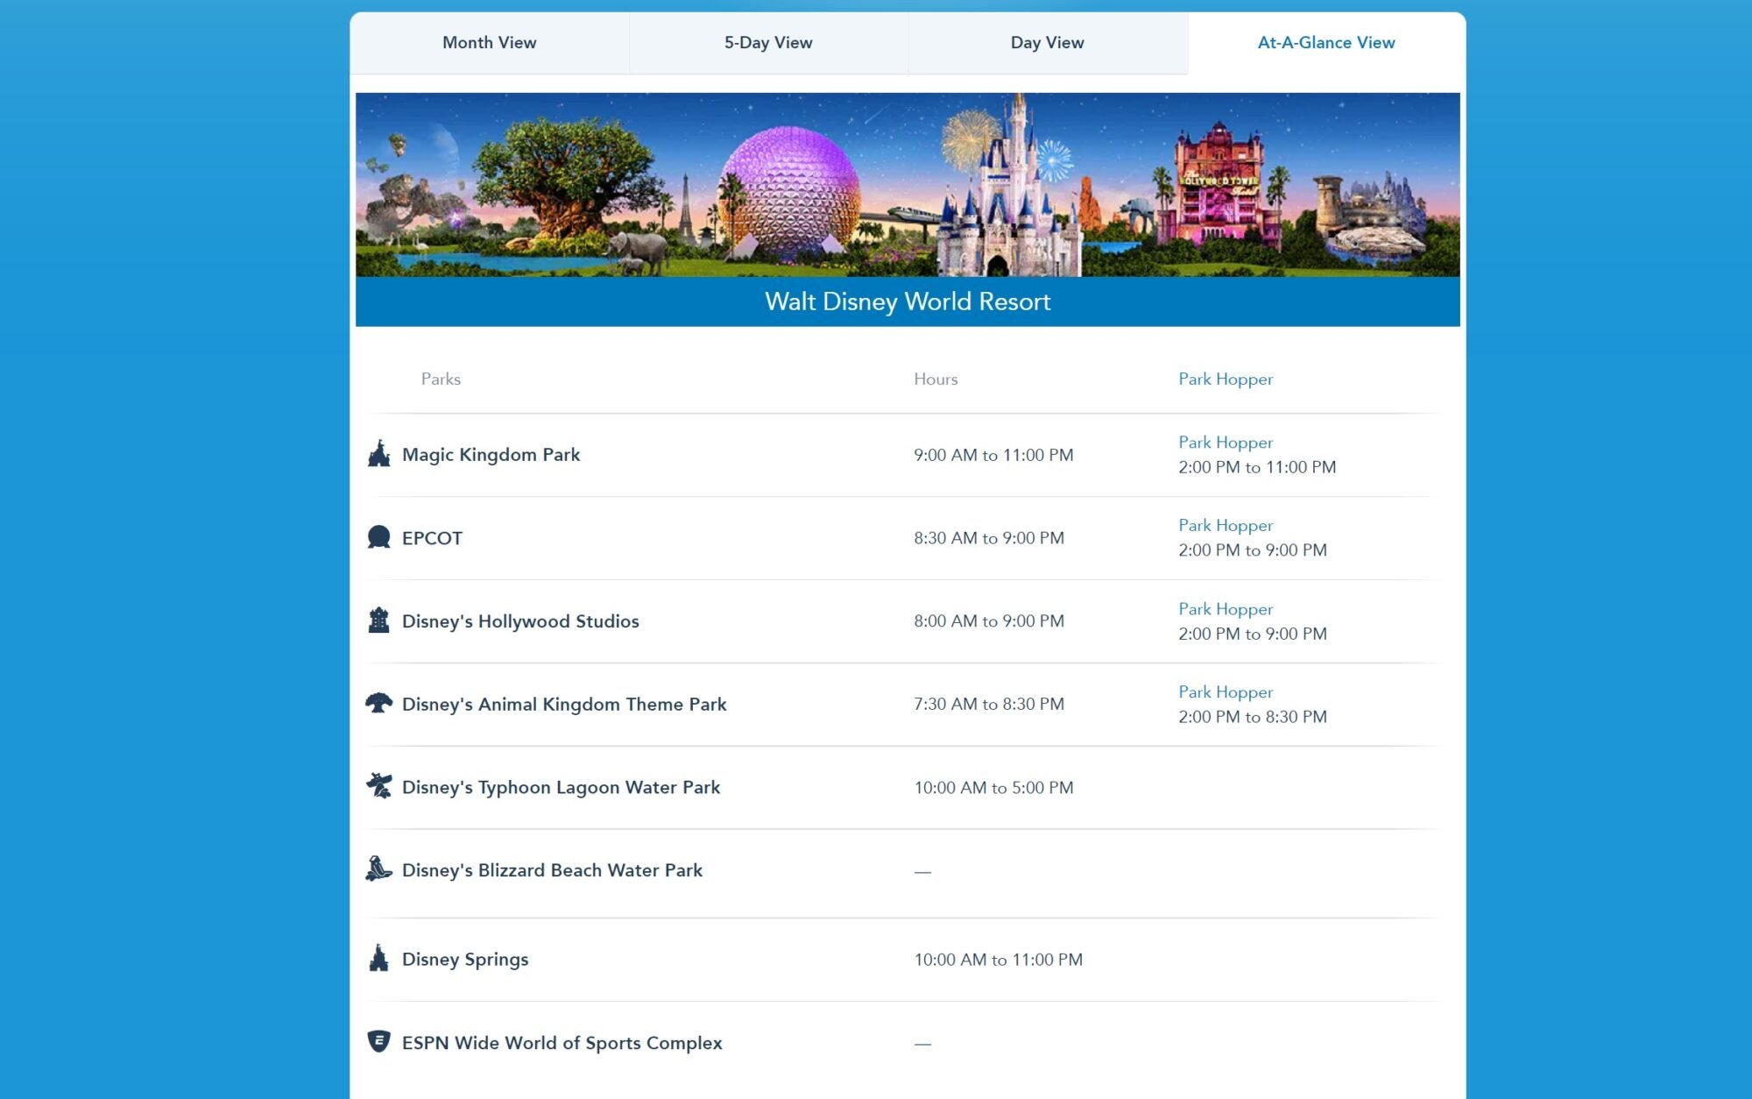Click the Hours column header

point(936,379)
